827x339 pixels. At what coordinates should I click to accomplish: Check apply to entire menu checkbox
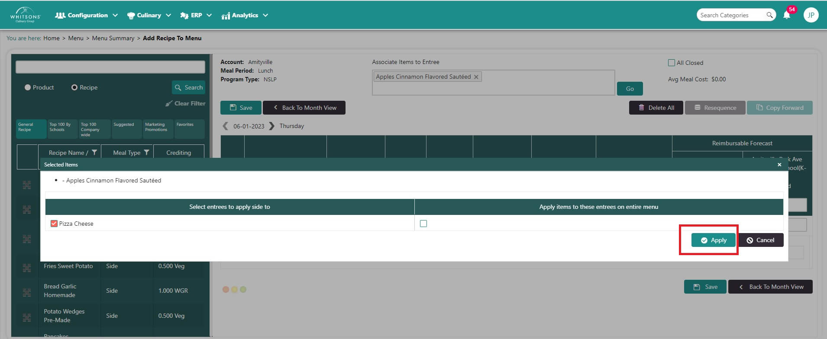coord(423,224)
